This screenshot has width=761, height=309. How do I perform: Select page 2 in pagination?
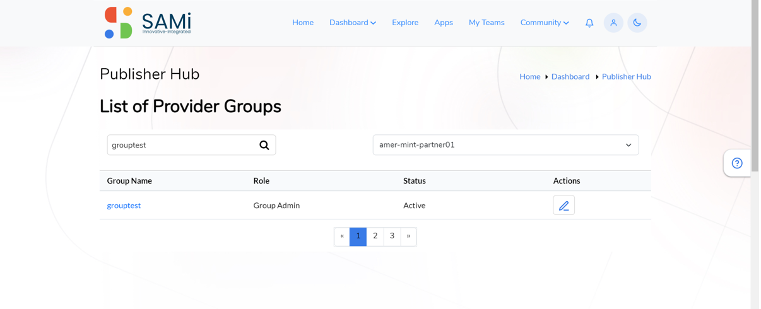click(375, 236)
